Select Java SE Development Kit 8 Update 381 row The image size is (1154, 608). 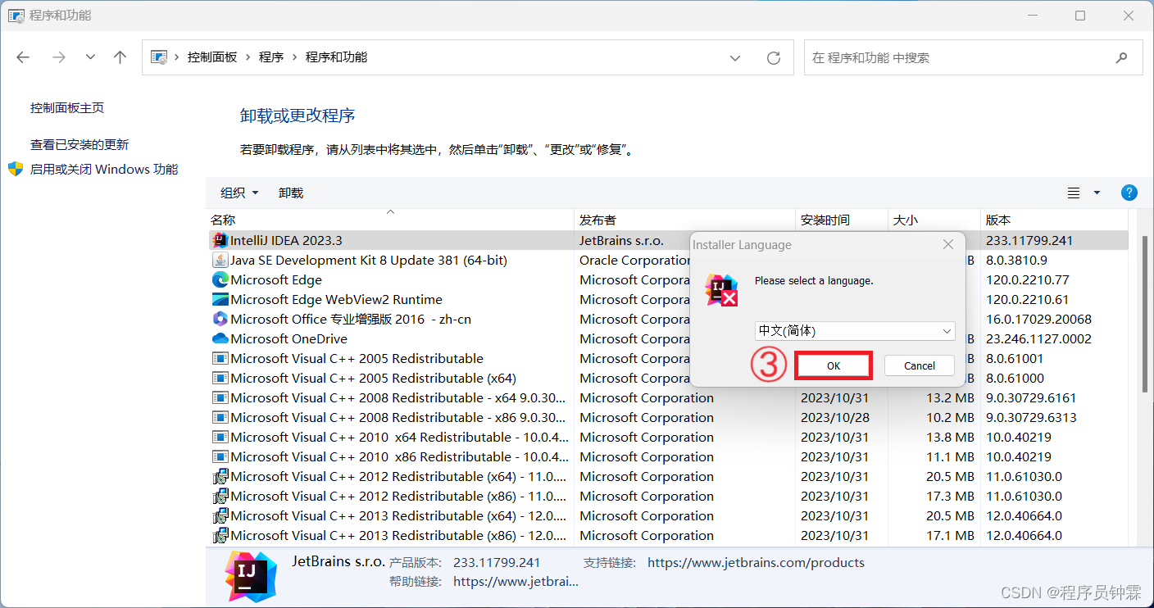pyautogui.click(x=667, y=260)
